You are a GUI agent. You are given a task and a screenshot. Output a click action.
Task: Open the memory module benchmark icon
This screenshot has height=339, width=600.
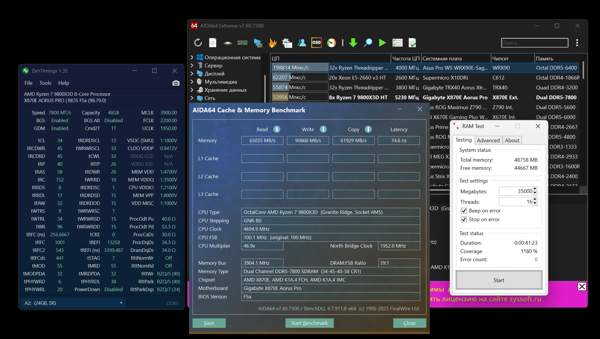point(242,43)
